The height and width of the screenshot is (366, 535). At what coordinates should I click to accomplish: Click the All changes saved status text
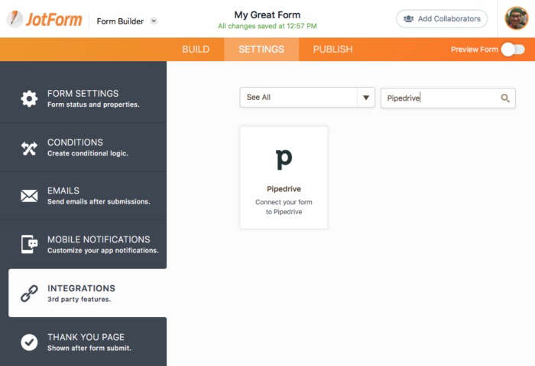267,26
